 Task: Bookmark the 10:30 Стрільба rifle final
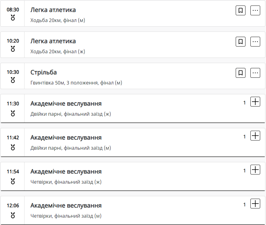coord(241,73)
